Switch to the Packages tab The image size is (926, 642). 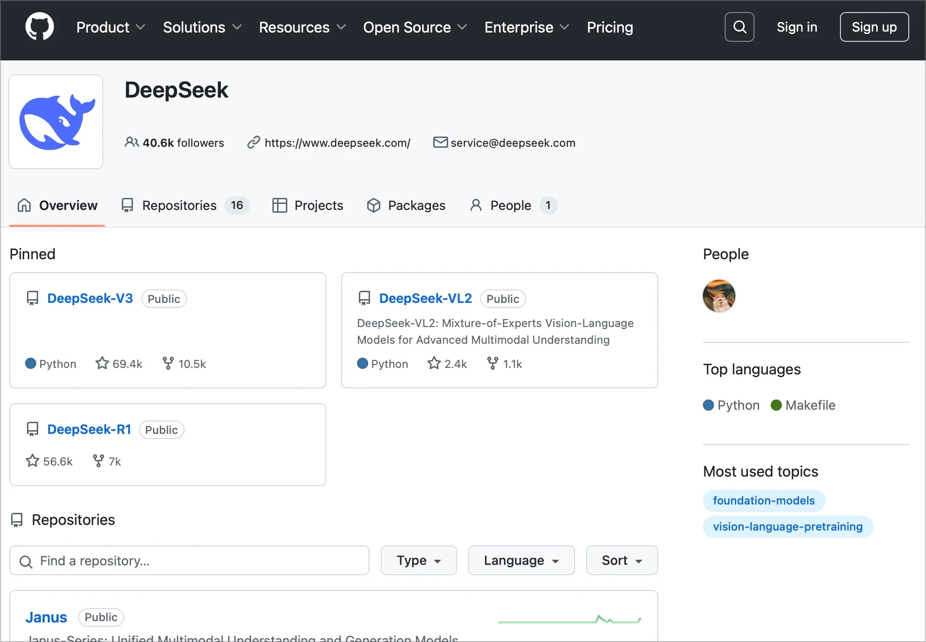coord(406,205)
